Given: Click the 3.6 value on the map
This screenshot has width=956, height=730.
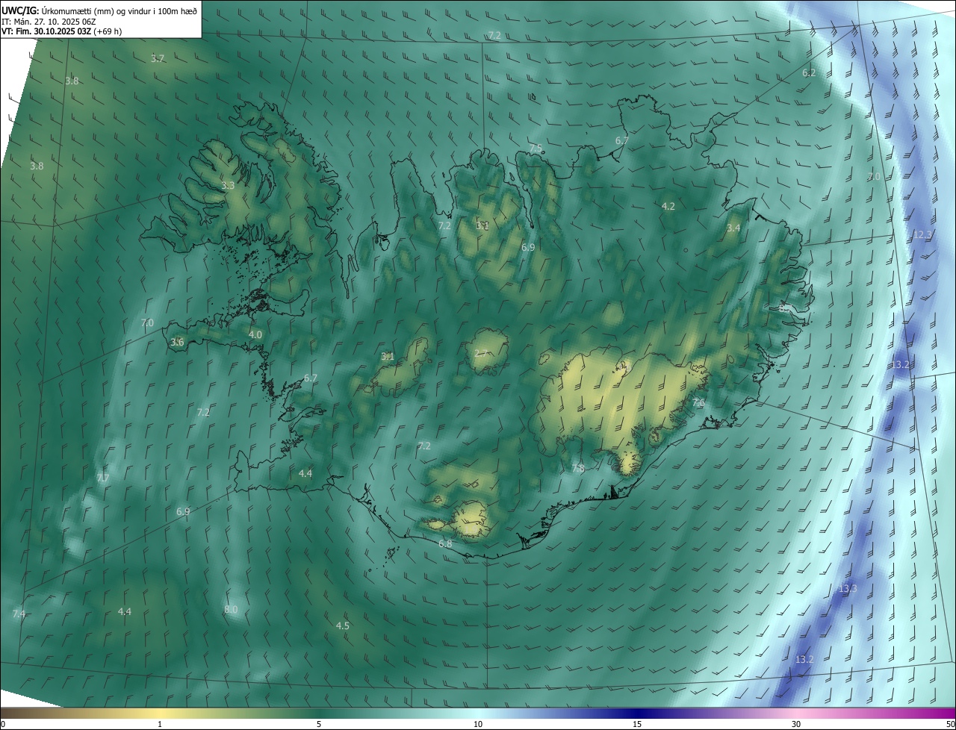Looking at the screenshot, I should (177, 342).
